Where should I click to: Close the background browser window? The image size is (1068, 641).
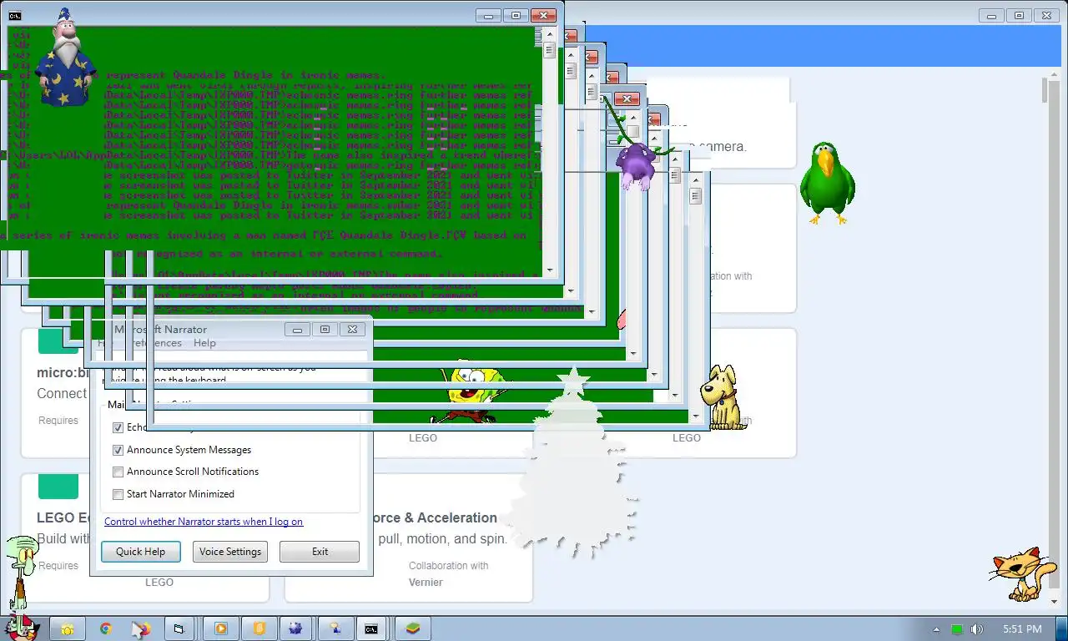tap(1046, 15)
